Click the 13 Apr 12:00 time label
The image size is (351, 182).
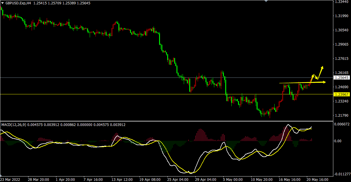tap(123, 179)
